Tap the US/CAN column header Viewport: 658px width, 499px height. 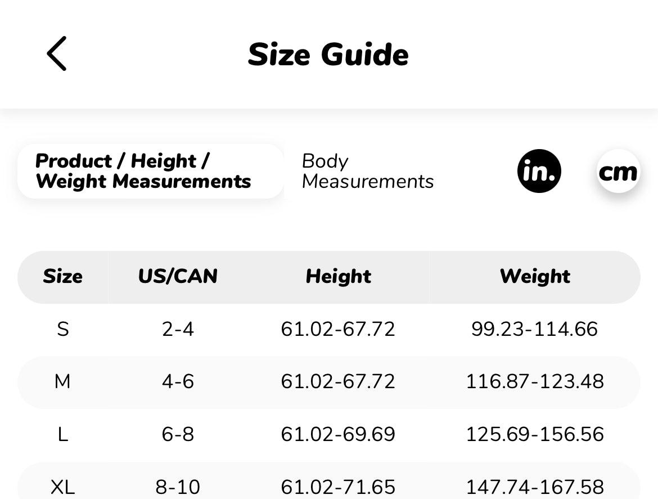[x=178, y=276]
